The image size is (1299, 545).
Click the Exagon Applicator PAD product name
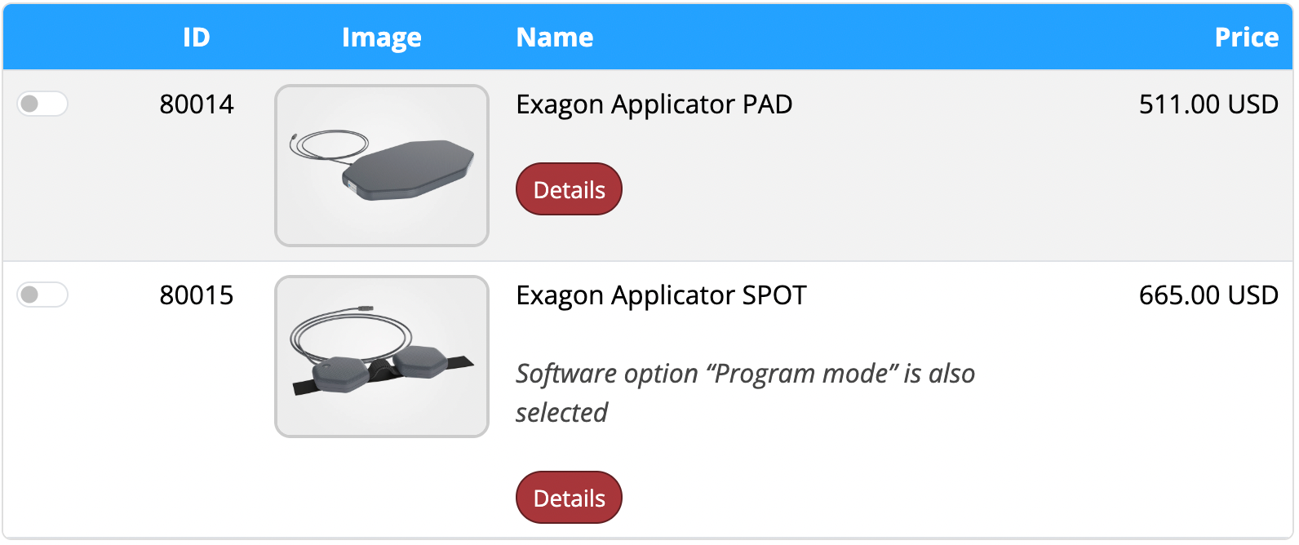click(x=654, y=104)
